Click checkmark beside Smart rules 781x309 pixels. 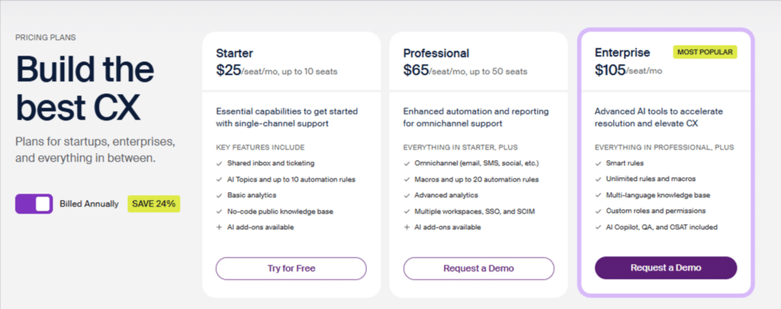[x=598, y=163]
